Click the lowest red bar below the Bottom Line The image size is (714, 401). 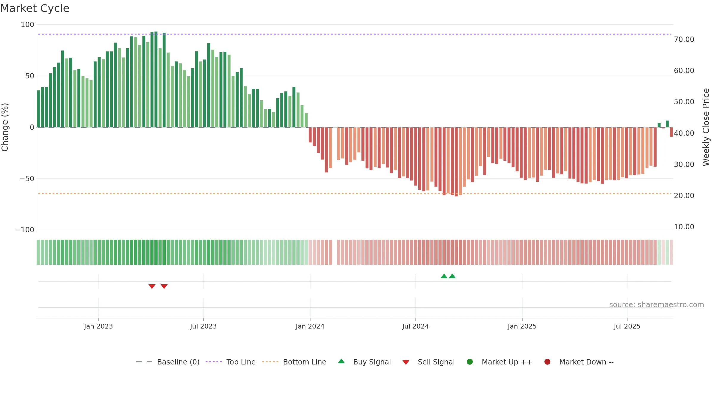click(x=456, y=162)
